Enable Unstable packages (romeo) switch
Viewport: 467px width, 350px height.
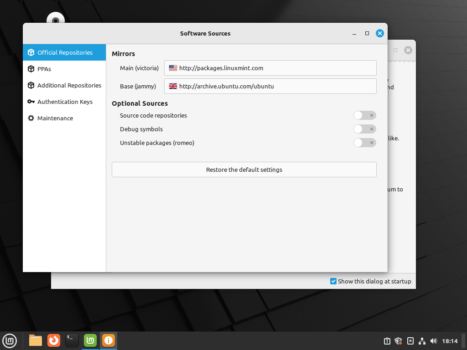tap(364, 143)
